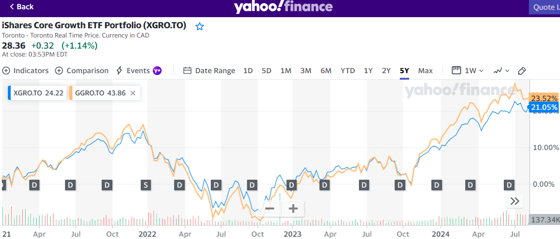
Task: Open the Yahoo Finance home logo
Action: (x=283, y=7)
